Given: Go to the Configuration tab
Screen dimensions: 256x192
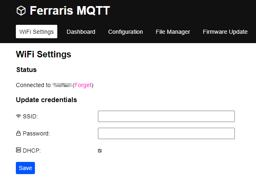Looking at the screenshot, I should [126, 32].
